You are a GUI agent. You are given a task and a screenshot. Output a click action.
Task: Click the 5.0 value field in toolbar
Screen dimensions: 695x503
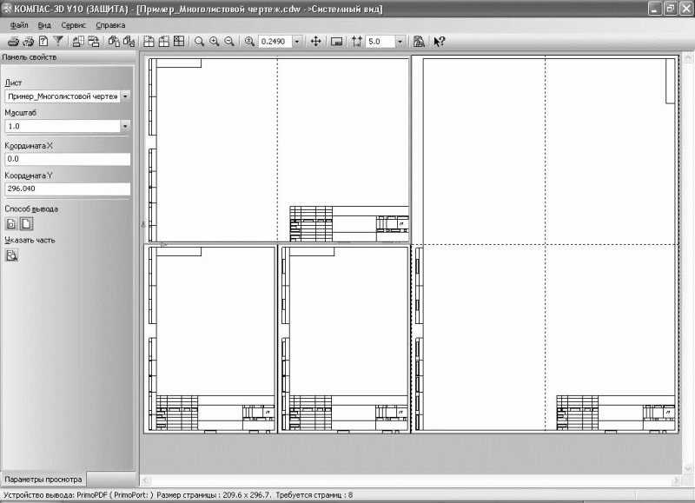381,42
